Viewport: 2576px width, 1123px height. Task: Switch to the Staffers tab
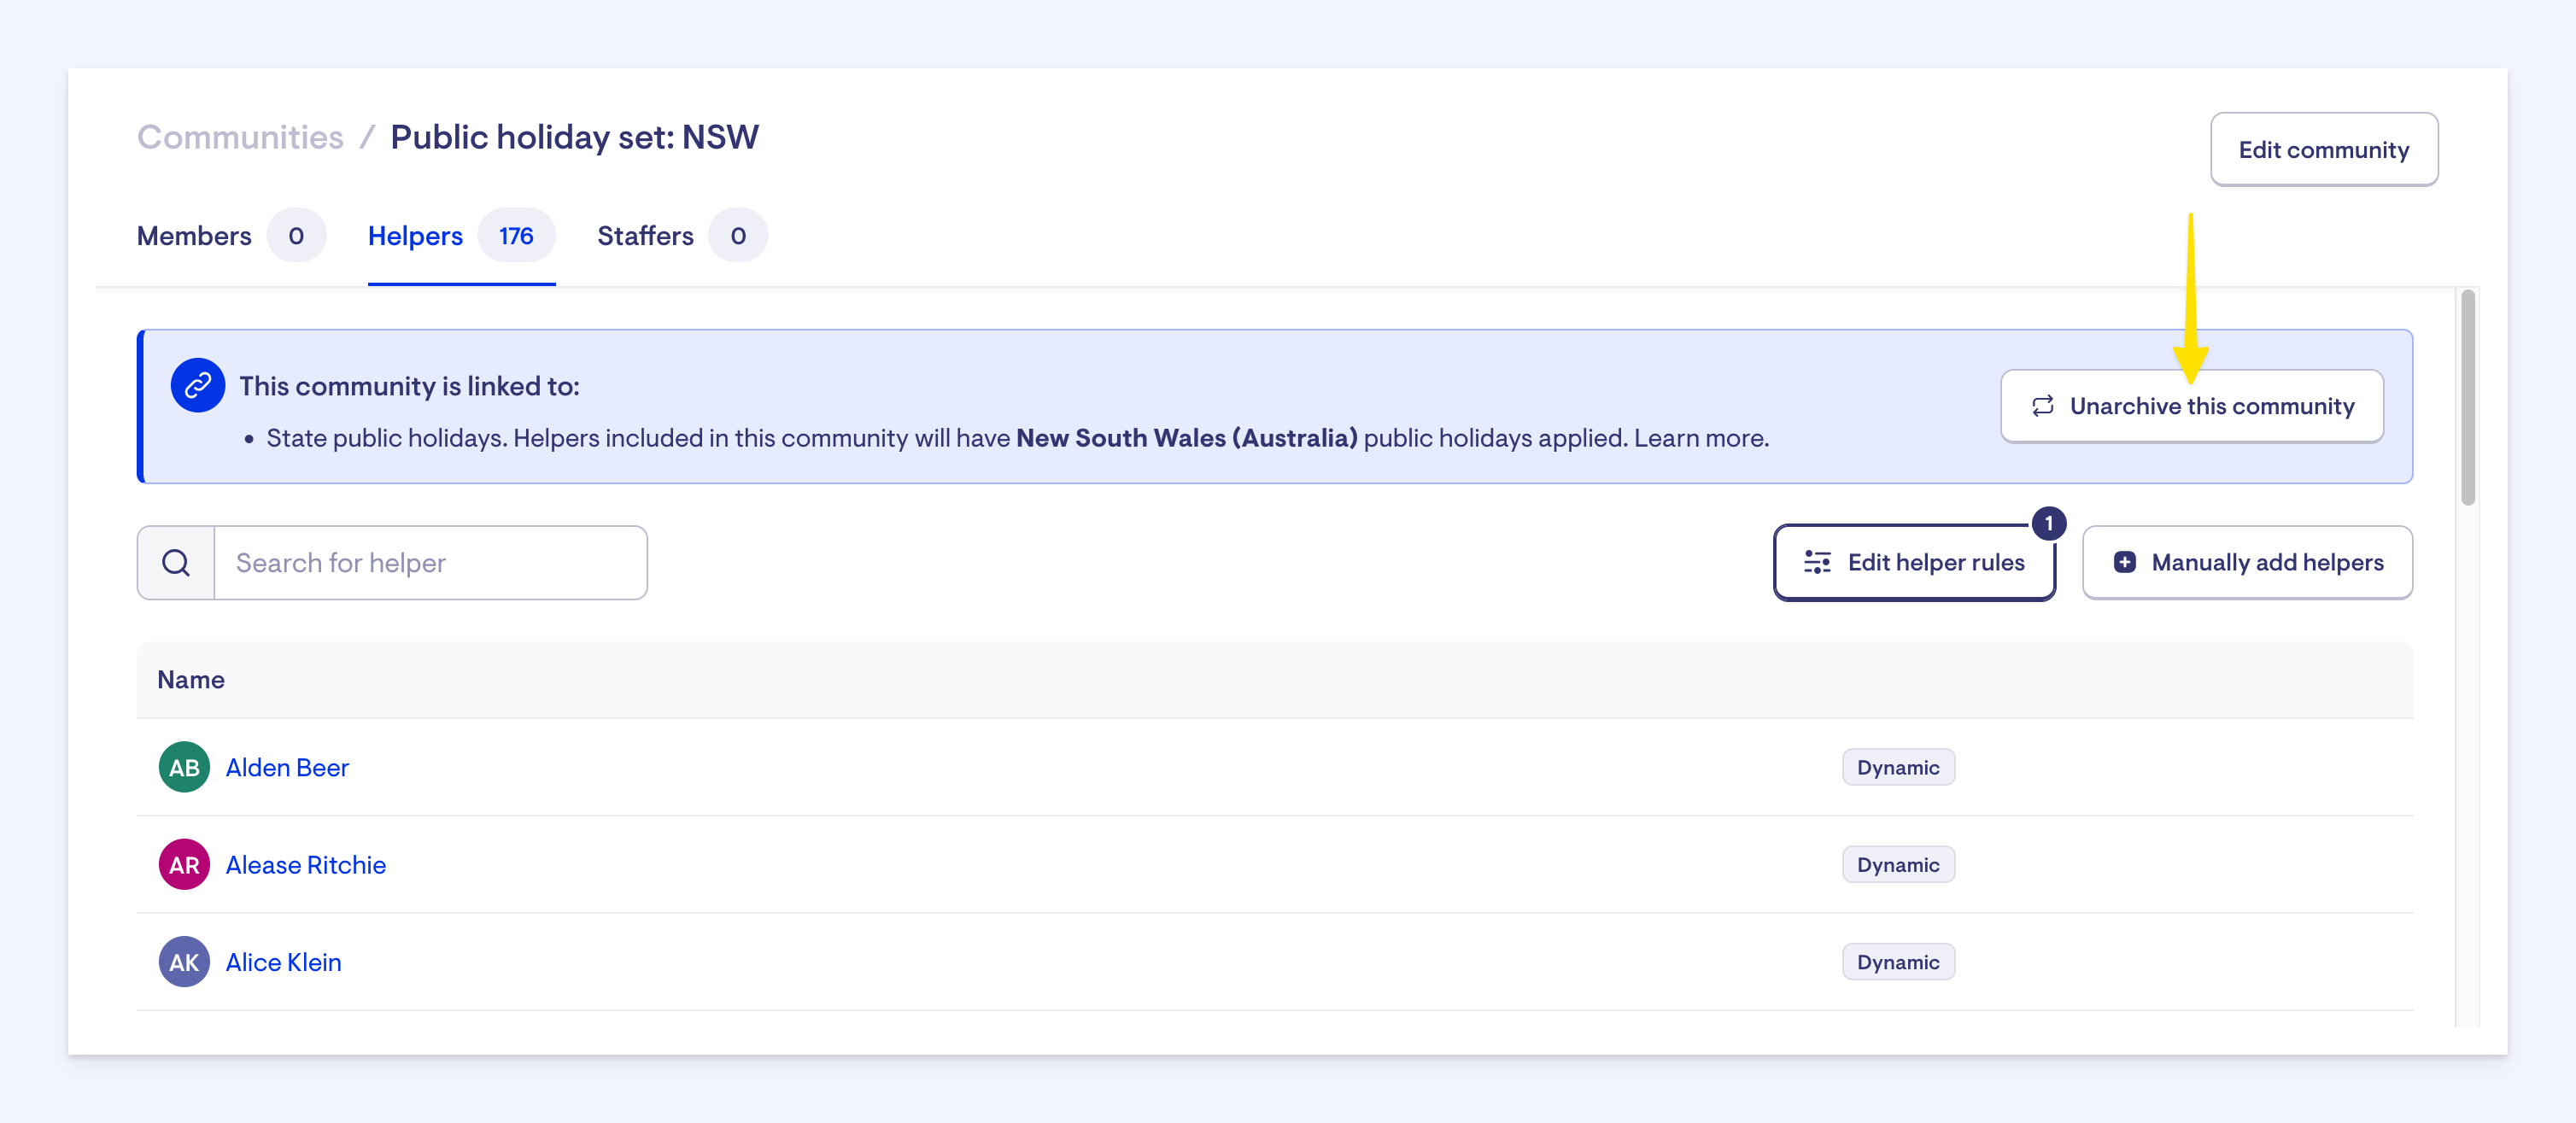[x=645, y=236]
